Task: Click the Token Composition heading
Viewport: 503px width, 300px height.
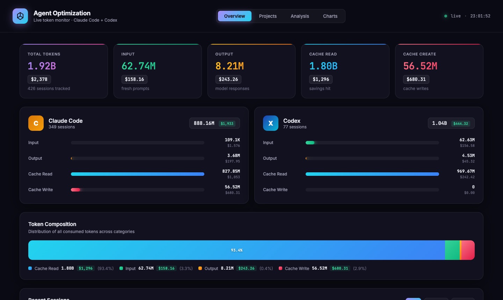Action: 52,224
